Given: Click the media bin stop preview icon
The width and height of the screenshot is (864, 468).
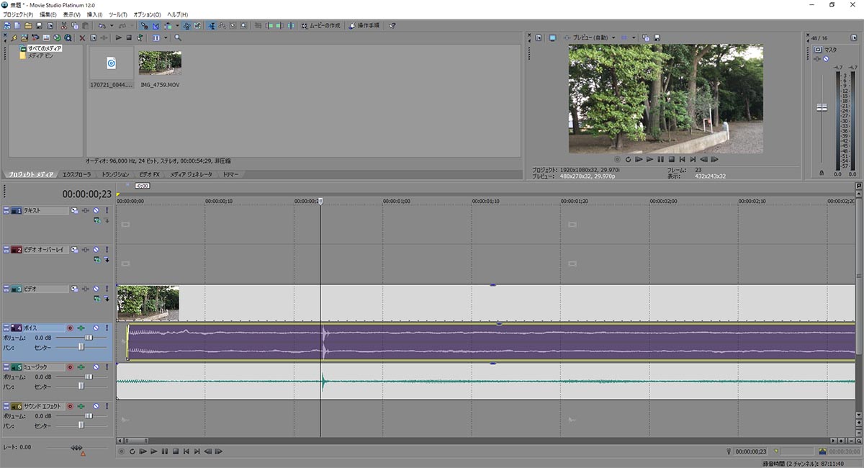Looking at the screenshot, I should (129, 37).
